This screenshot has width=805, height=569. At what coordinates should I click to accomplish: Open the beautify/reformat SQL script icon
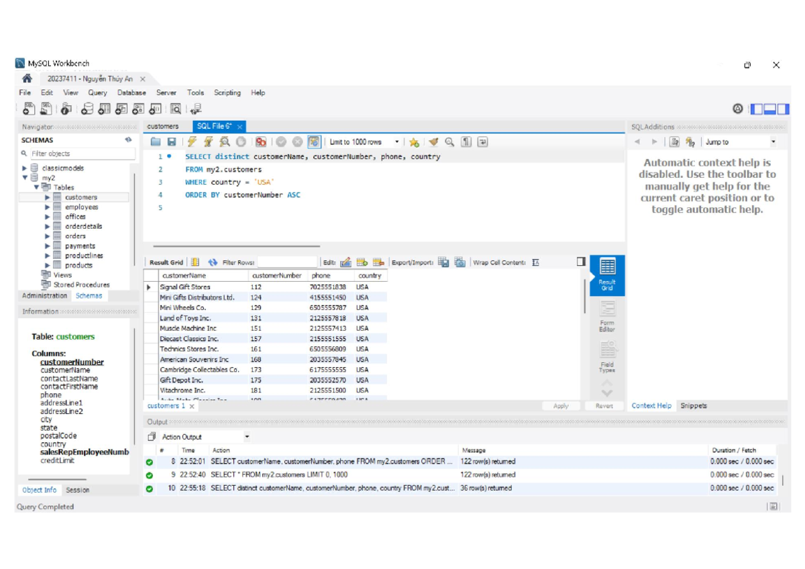coord(433,142)
